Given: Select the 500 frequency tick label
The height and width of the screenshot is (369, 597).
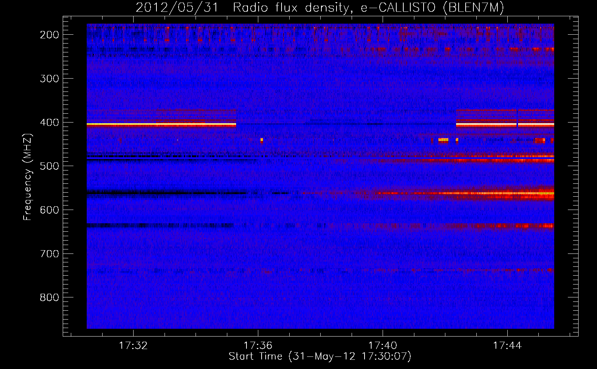Looking at the screenshot, I should pos(49,166).
